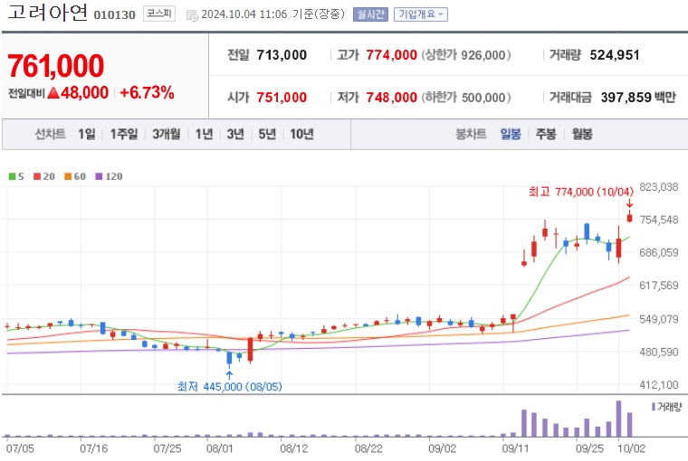The width and height of the screenshot is (688, 461).
Task: Switch to 주봉 weekly candle chart
Action: [546, 134]
